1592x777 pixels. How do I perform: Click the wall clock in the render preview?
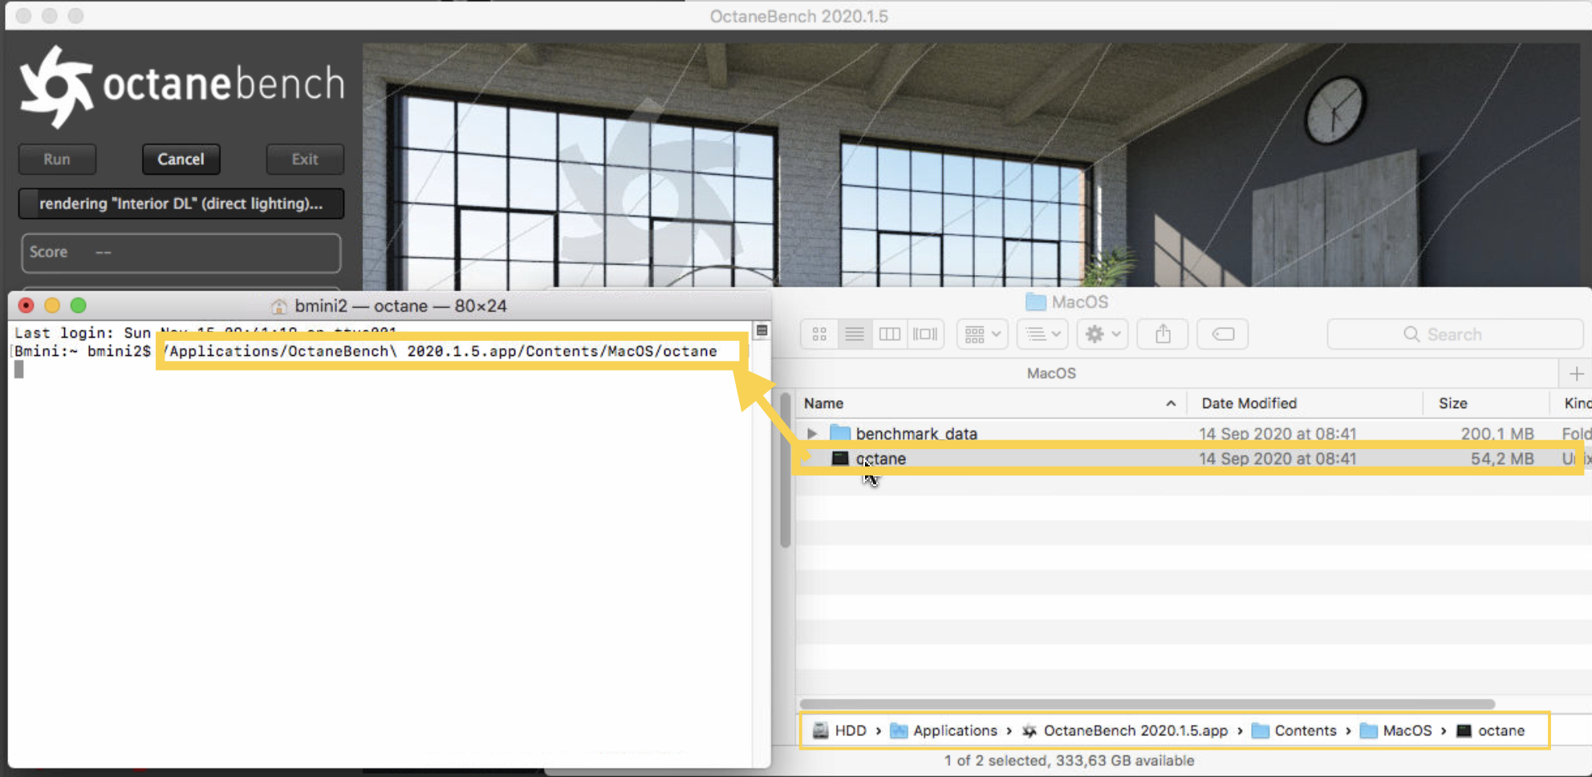pos(1334,111)
